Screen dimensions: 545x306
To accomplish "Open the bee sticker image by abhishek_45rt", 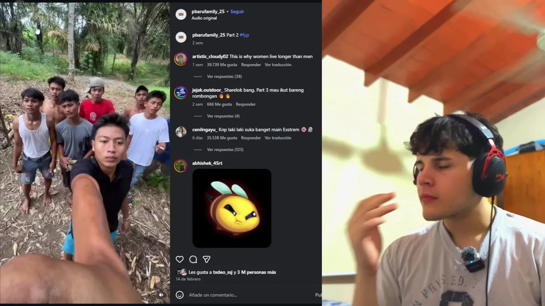I will coord(232,208).
